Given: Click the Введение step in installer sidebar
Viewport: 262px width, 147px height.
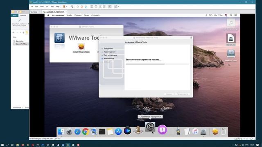Looking at the screenshot, I should [108, 49].
